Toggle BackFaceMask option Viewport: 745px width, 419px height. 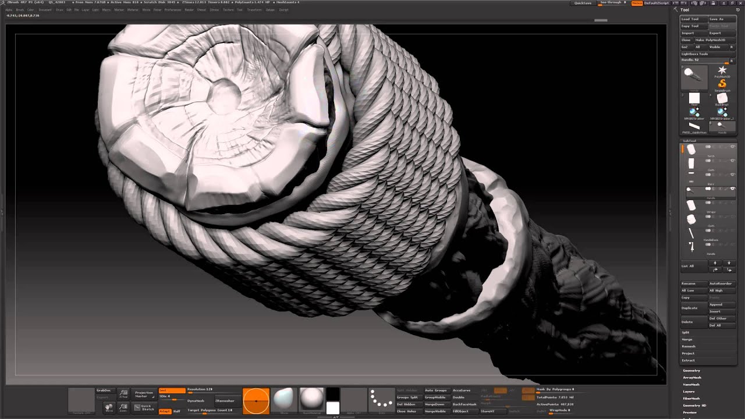464,404
